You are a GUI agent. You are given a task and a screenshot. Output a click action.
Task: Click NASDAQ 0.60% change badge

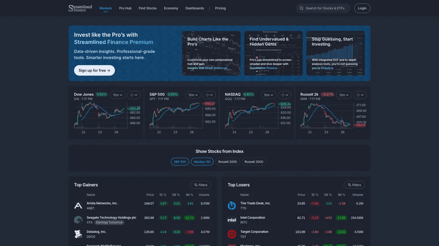pos(248,94)
